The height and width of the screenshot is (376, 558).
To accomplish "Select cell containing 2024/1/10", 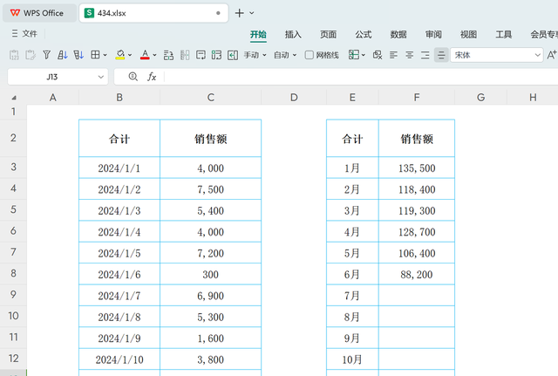I will [x=119, y=359].
